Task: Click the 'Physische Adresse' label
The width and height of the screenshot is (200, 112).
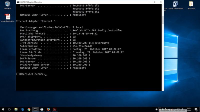Action: [32, 34]
